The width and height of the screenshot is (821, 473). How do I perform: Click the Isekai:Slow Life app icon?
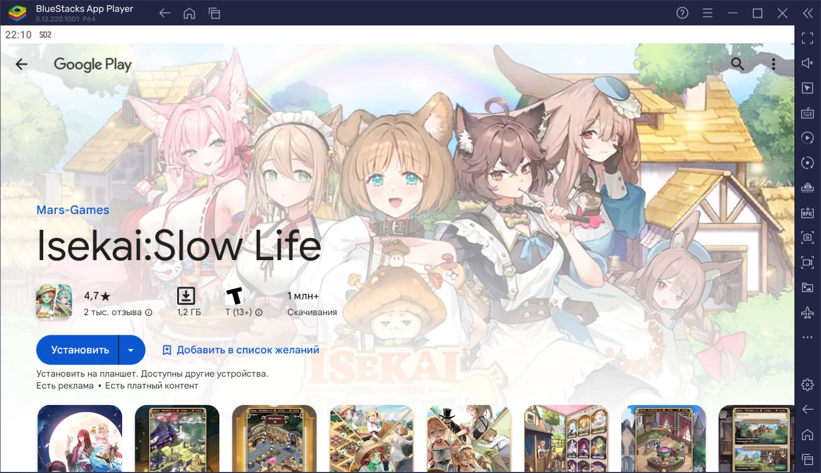[x=54, y=302]
